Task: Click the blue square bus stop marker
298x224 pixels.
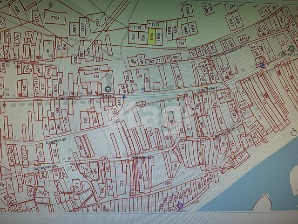Action: coord(263,66)
